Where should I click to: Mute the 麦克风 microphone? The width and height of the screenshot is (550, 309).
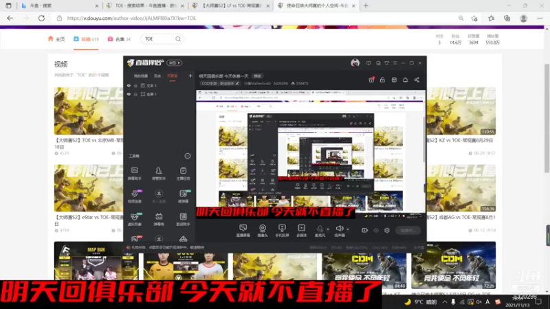[x=320, y=231]
